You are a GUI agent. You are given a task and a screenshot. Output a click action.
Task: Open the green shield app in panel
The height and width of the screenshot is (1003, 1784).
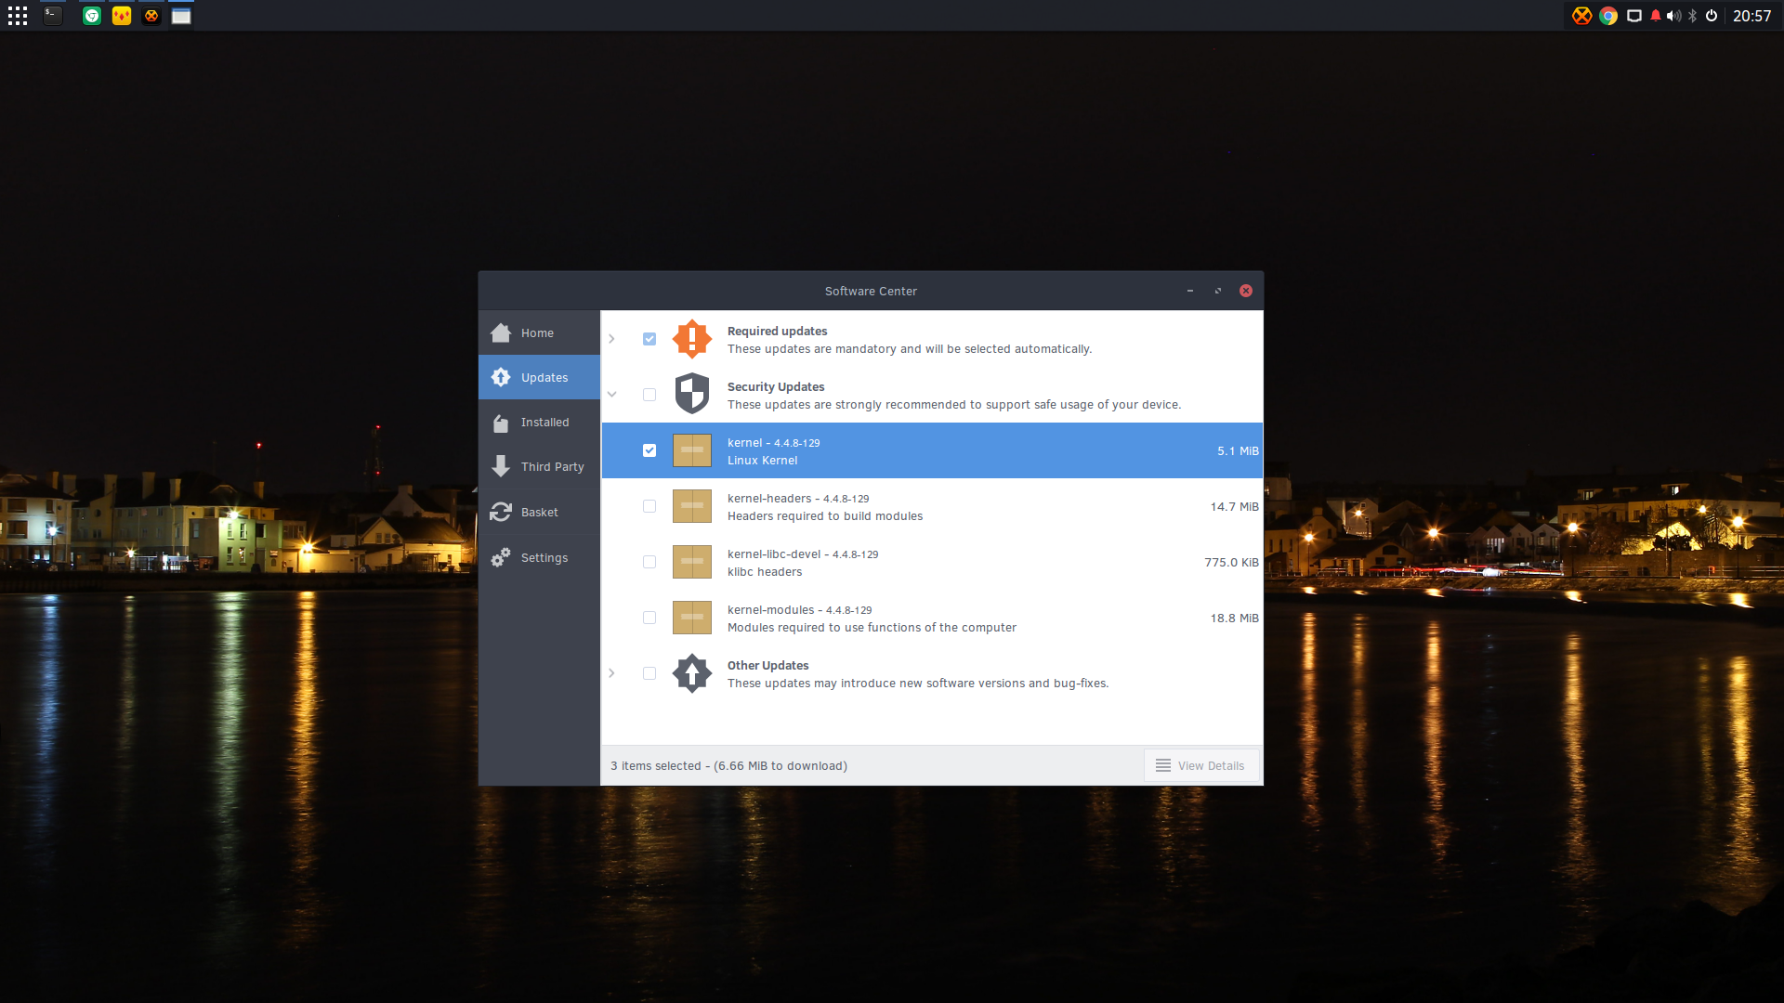point(92,16)
